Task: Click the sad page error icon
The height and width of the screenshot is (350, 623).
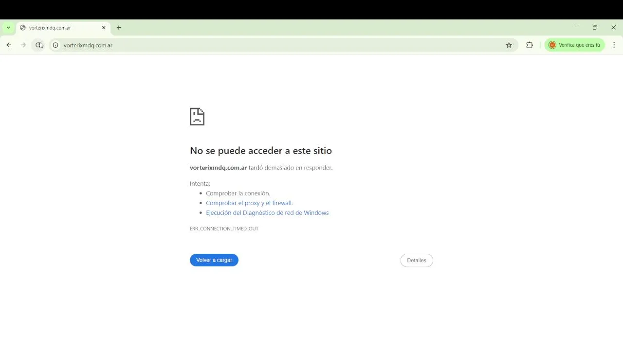Action: (197, 117)
